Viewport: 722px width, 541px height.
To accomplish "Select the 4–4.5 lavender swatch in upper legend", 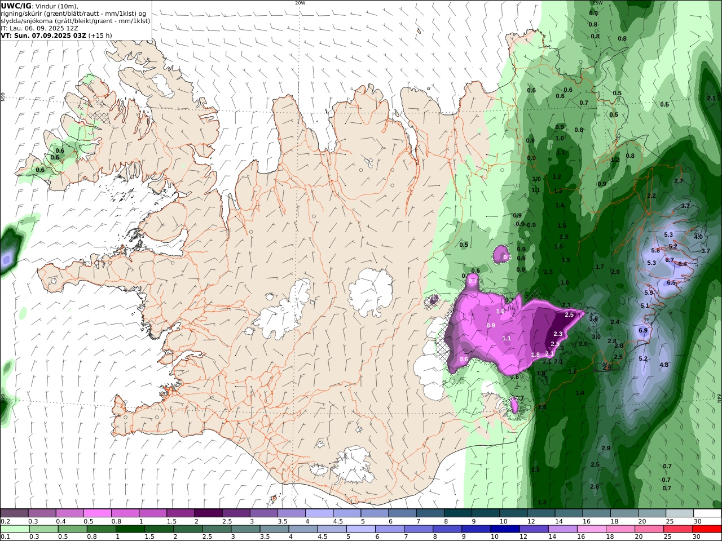I will coord(319,513).
